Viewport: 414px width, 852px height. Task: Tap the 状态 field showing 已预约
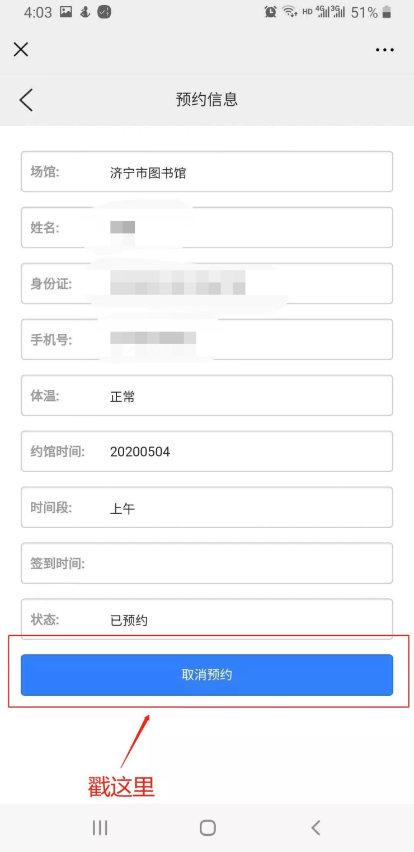(207, 619)
